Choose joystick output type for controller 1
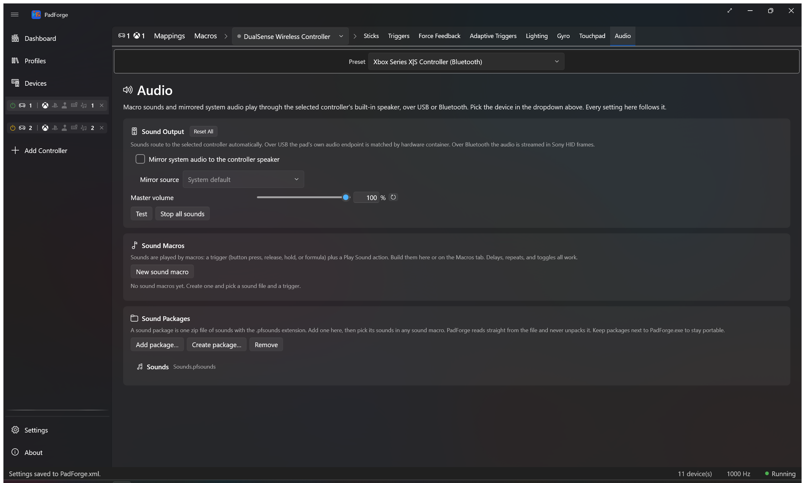805x483 pixels. click(x=65, y=105)
